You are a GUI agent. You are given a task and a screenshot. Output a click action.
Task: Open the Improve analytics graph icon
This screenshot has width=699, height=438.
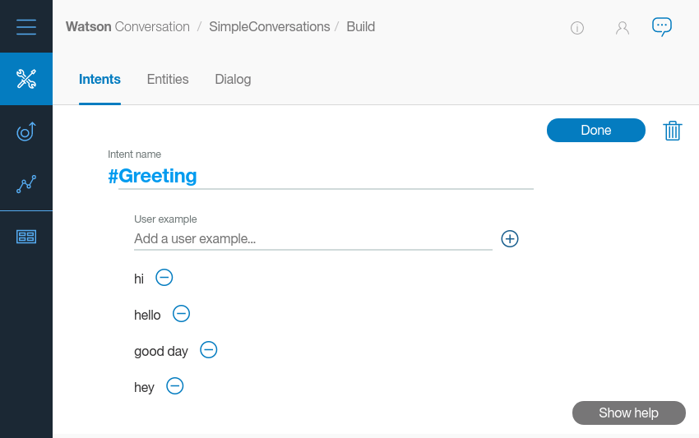[26, 184]
